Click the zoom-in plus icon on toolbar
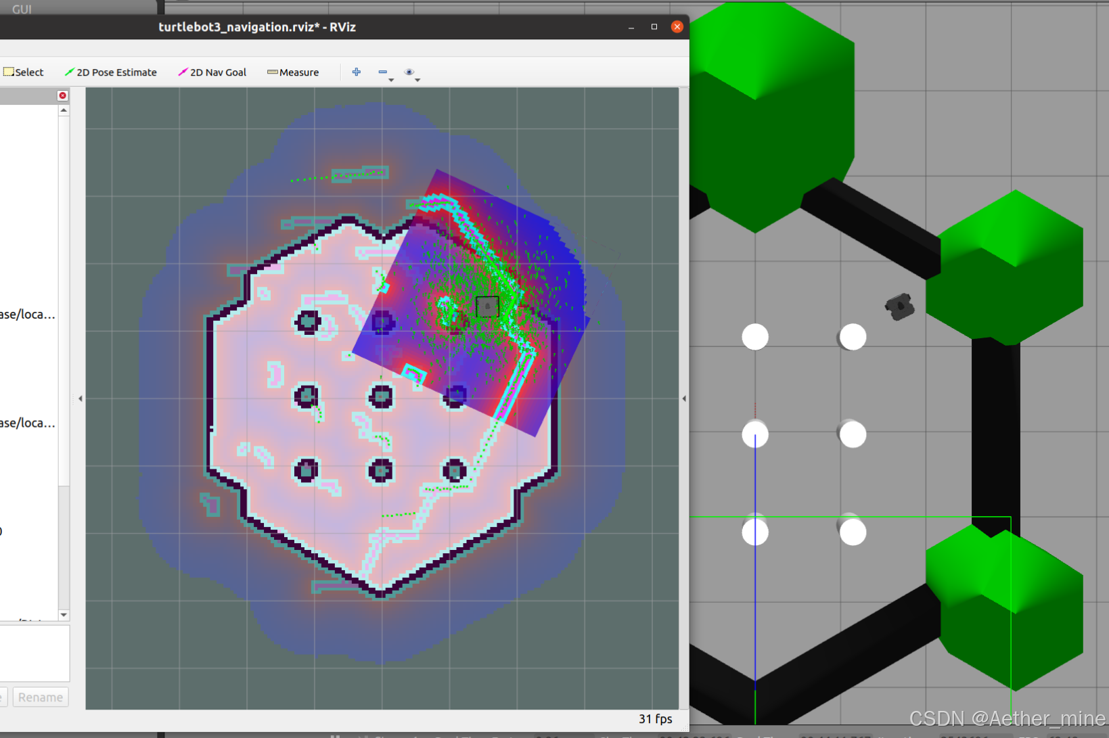Viewport: 1109px width, 738px height. tap(357, 72)
